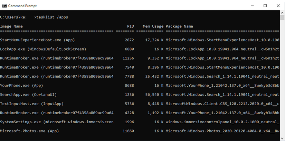Click PID 11256 of RuntimeBroker.exe
Screen dimensions: 285x143
click(x=128, y=58)
